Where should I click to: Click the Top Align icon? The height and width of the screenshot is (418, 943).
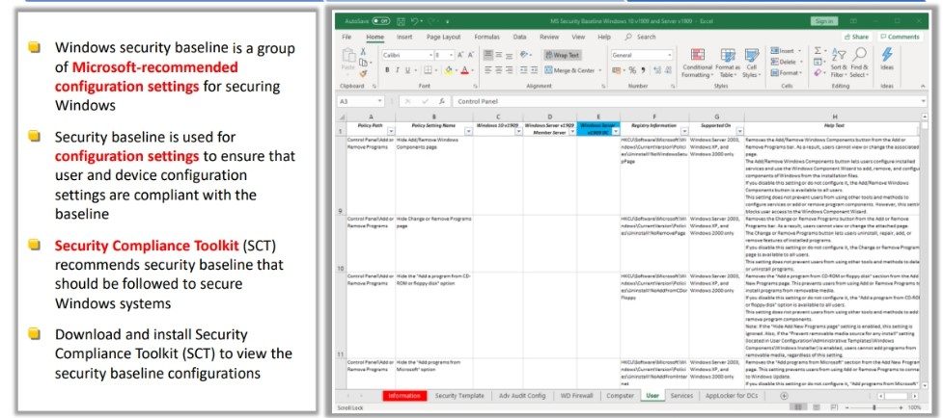[488, 55]
